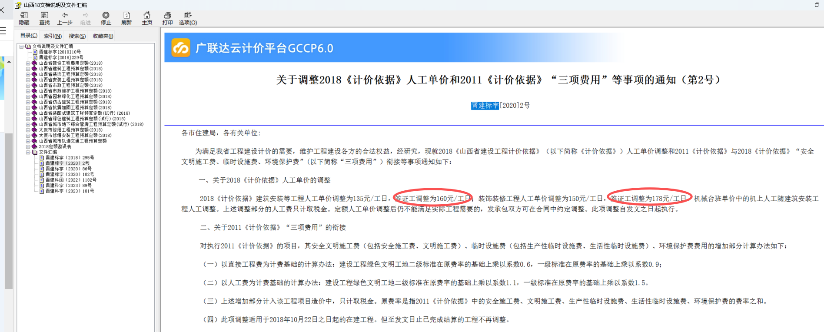This screenshot has width=824, height=332.
Task: Collapse the 文件汇编 folder node
Action: [x=28, y=152]
